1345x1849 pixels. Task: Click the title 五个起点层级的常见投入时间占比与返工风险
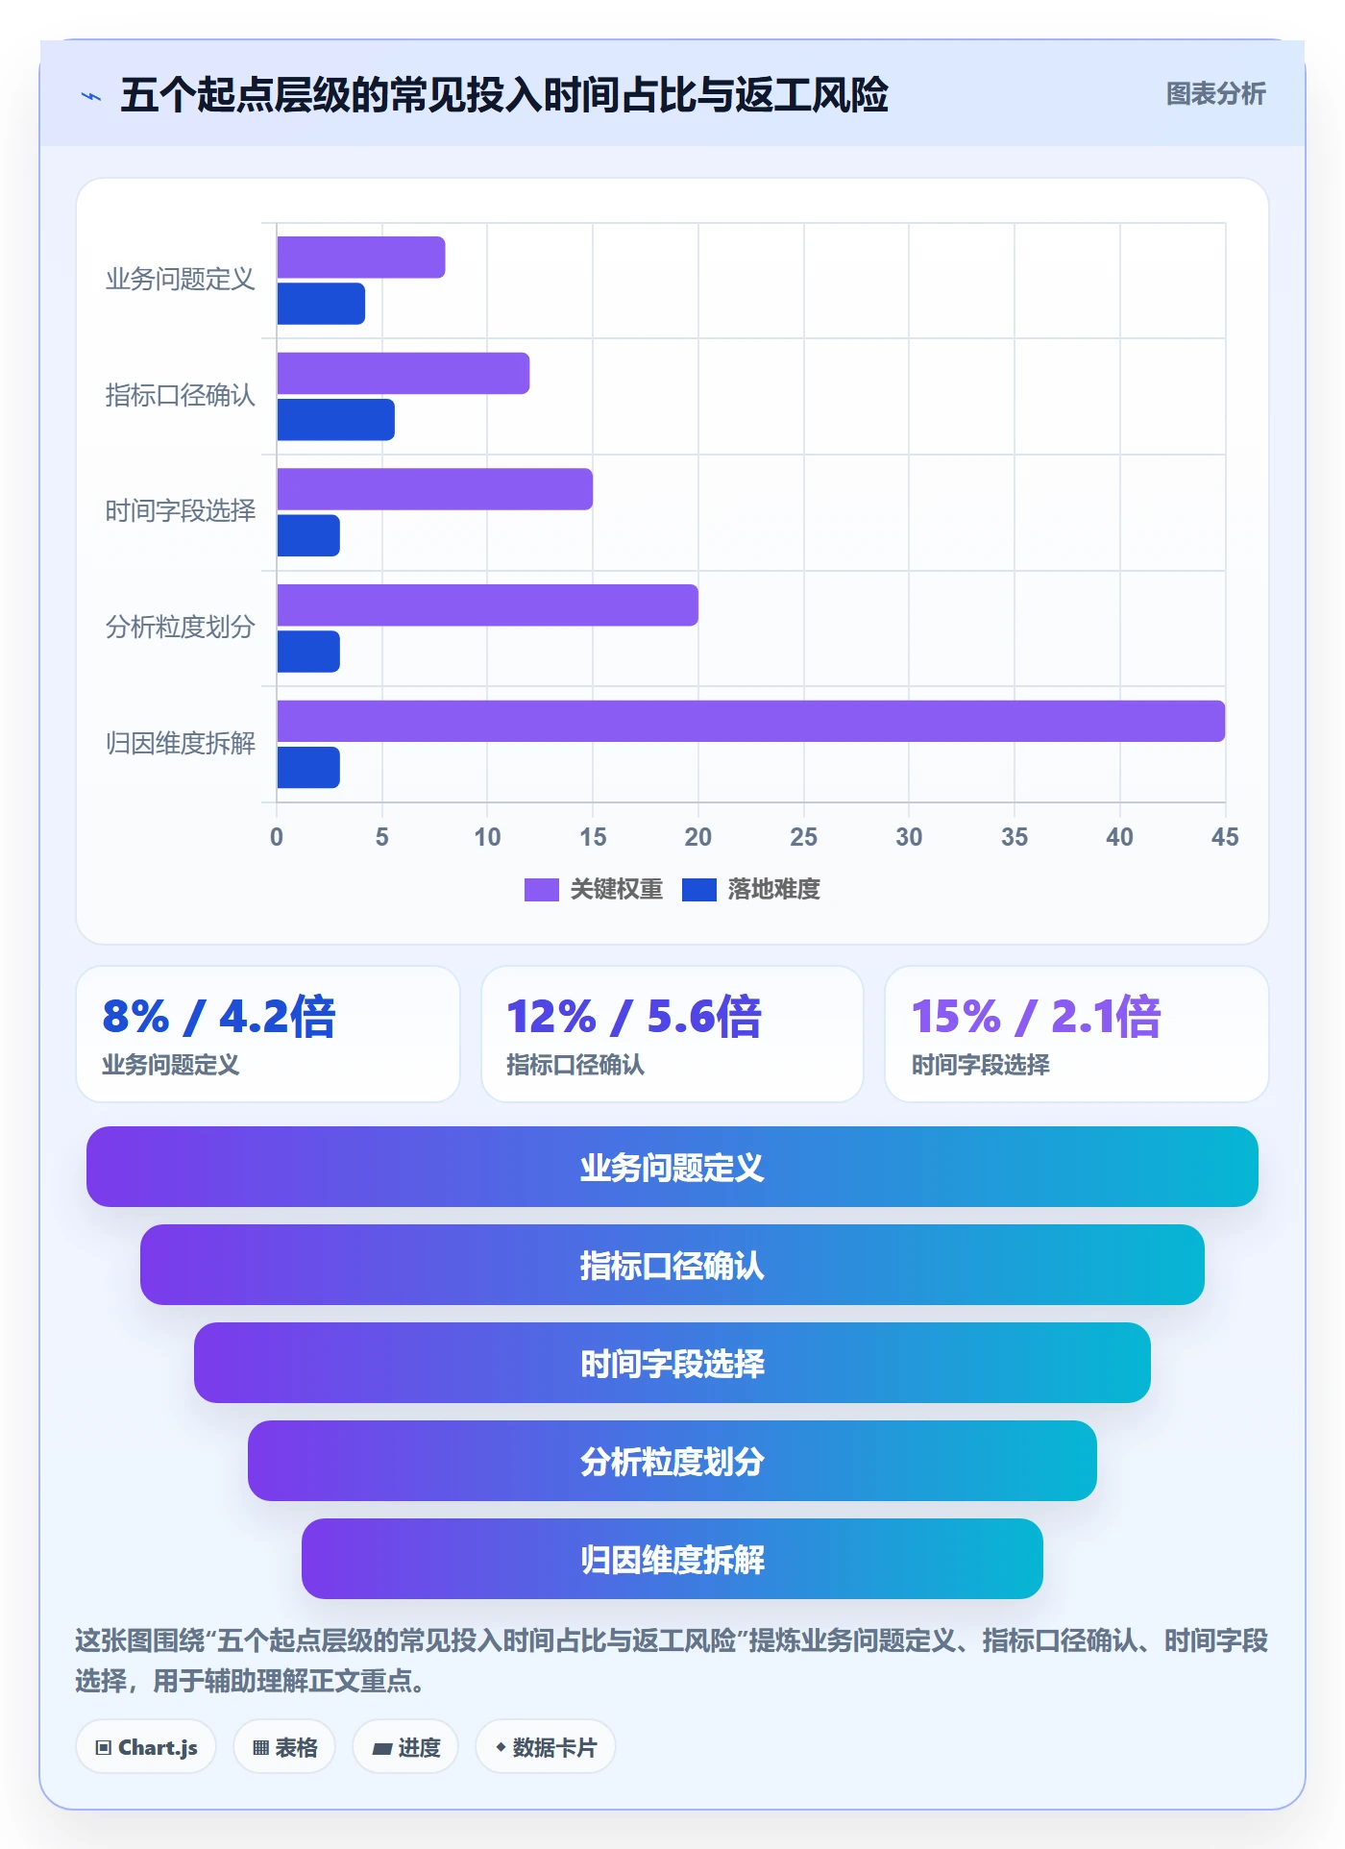pos(504,95)
